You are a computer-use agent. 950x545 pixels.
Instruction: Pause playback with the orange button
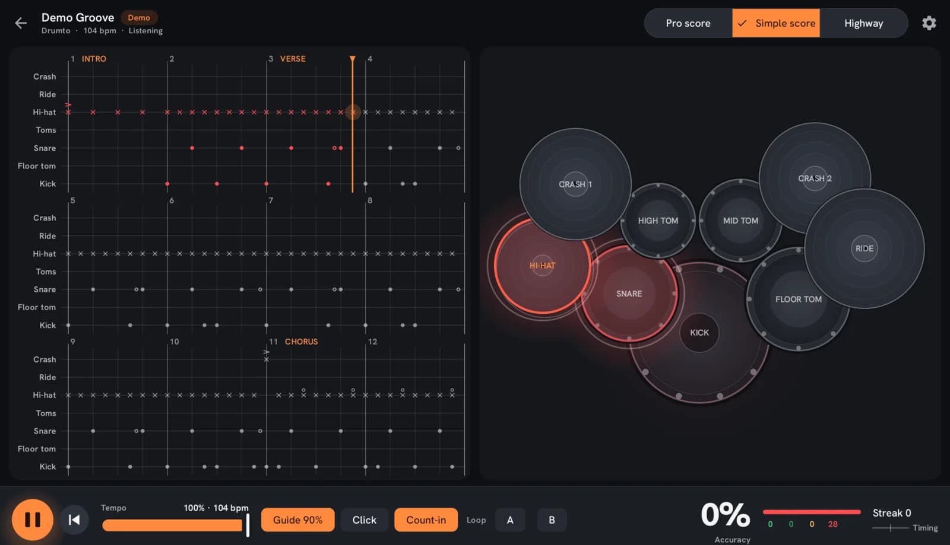click(33, 519)
